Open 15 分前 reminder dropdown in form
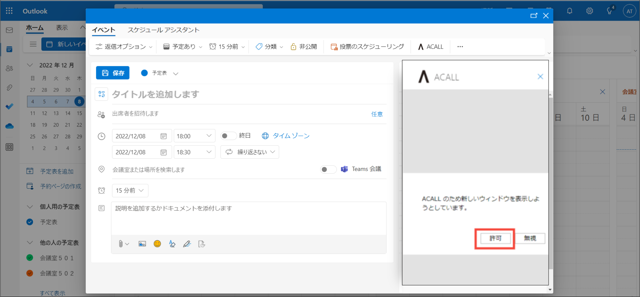640x297 pixels. point(130,190)
